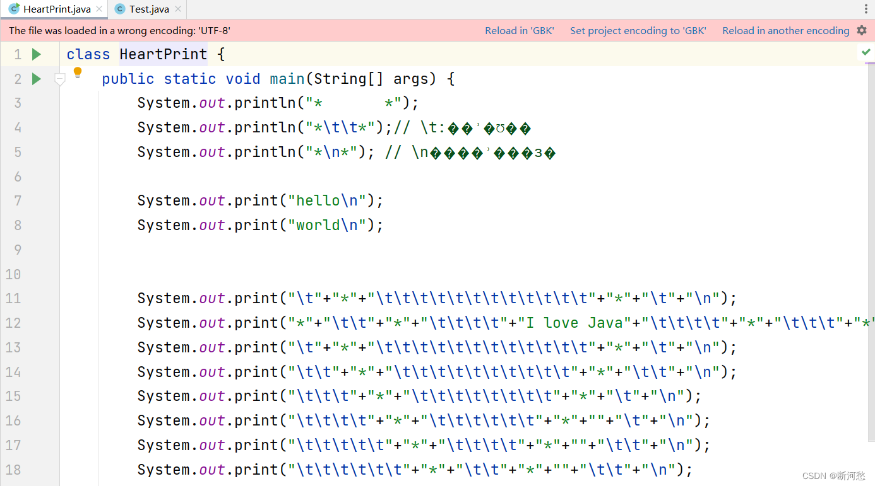875x486 pixels.
Task: Click the 'String[] args' parameter
Action: 375,79
